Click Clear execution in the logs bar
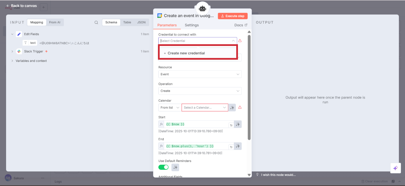The height and width of the screenshot is (186, 405). (374, 182)
